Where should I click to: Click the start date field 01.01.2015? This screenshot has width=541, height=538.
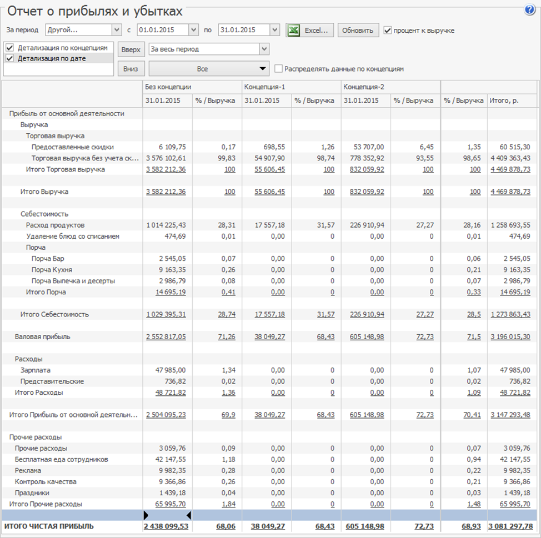163,30
